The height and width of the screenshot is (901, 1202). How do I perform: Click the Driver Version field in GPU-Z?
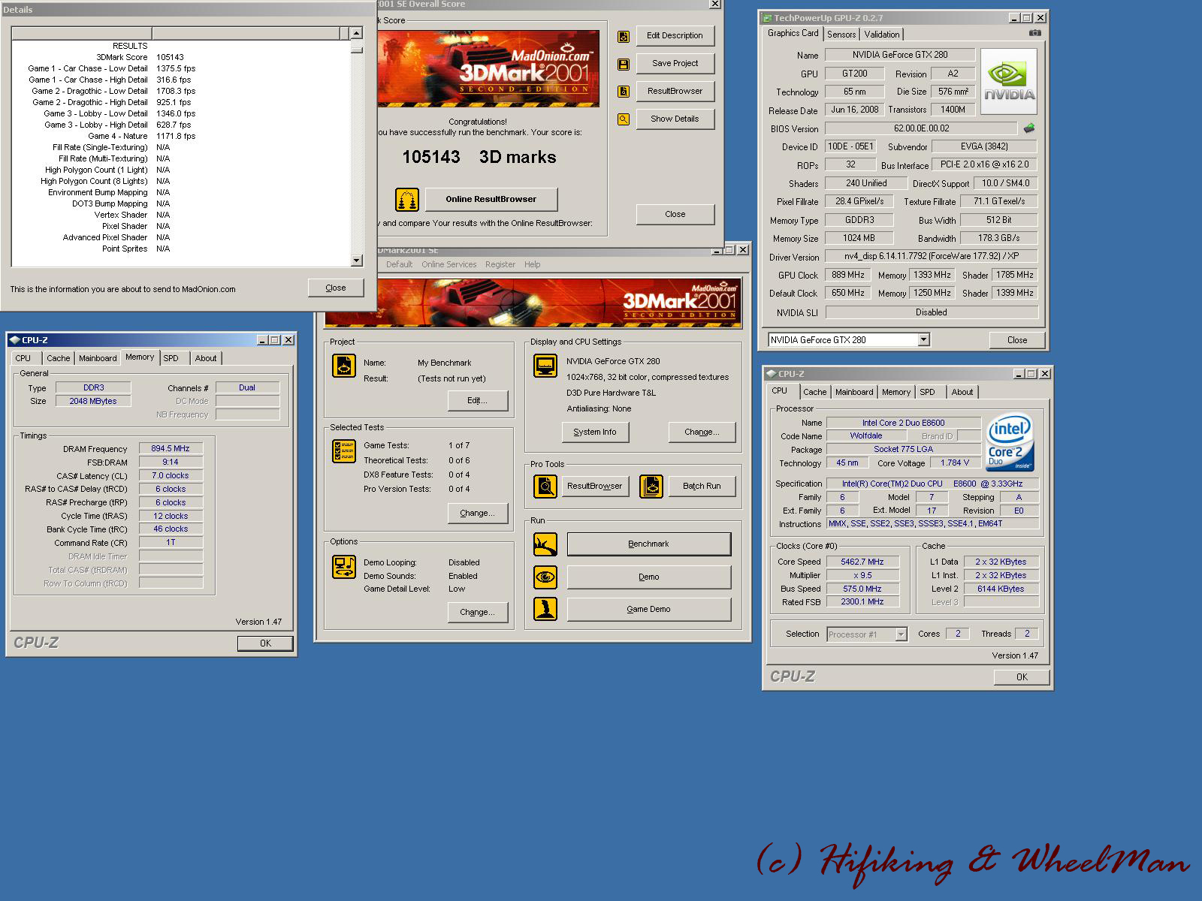point(932,257)
